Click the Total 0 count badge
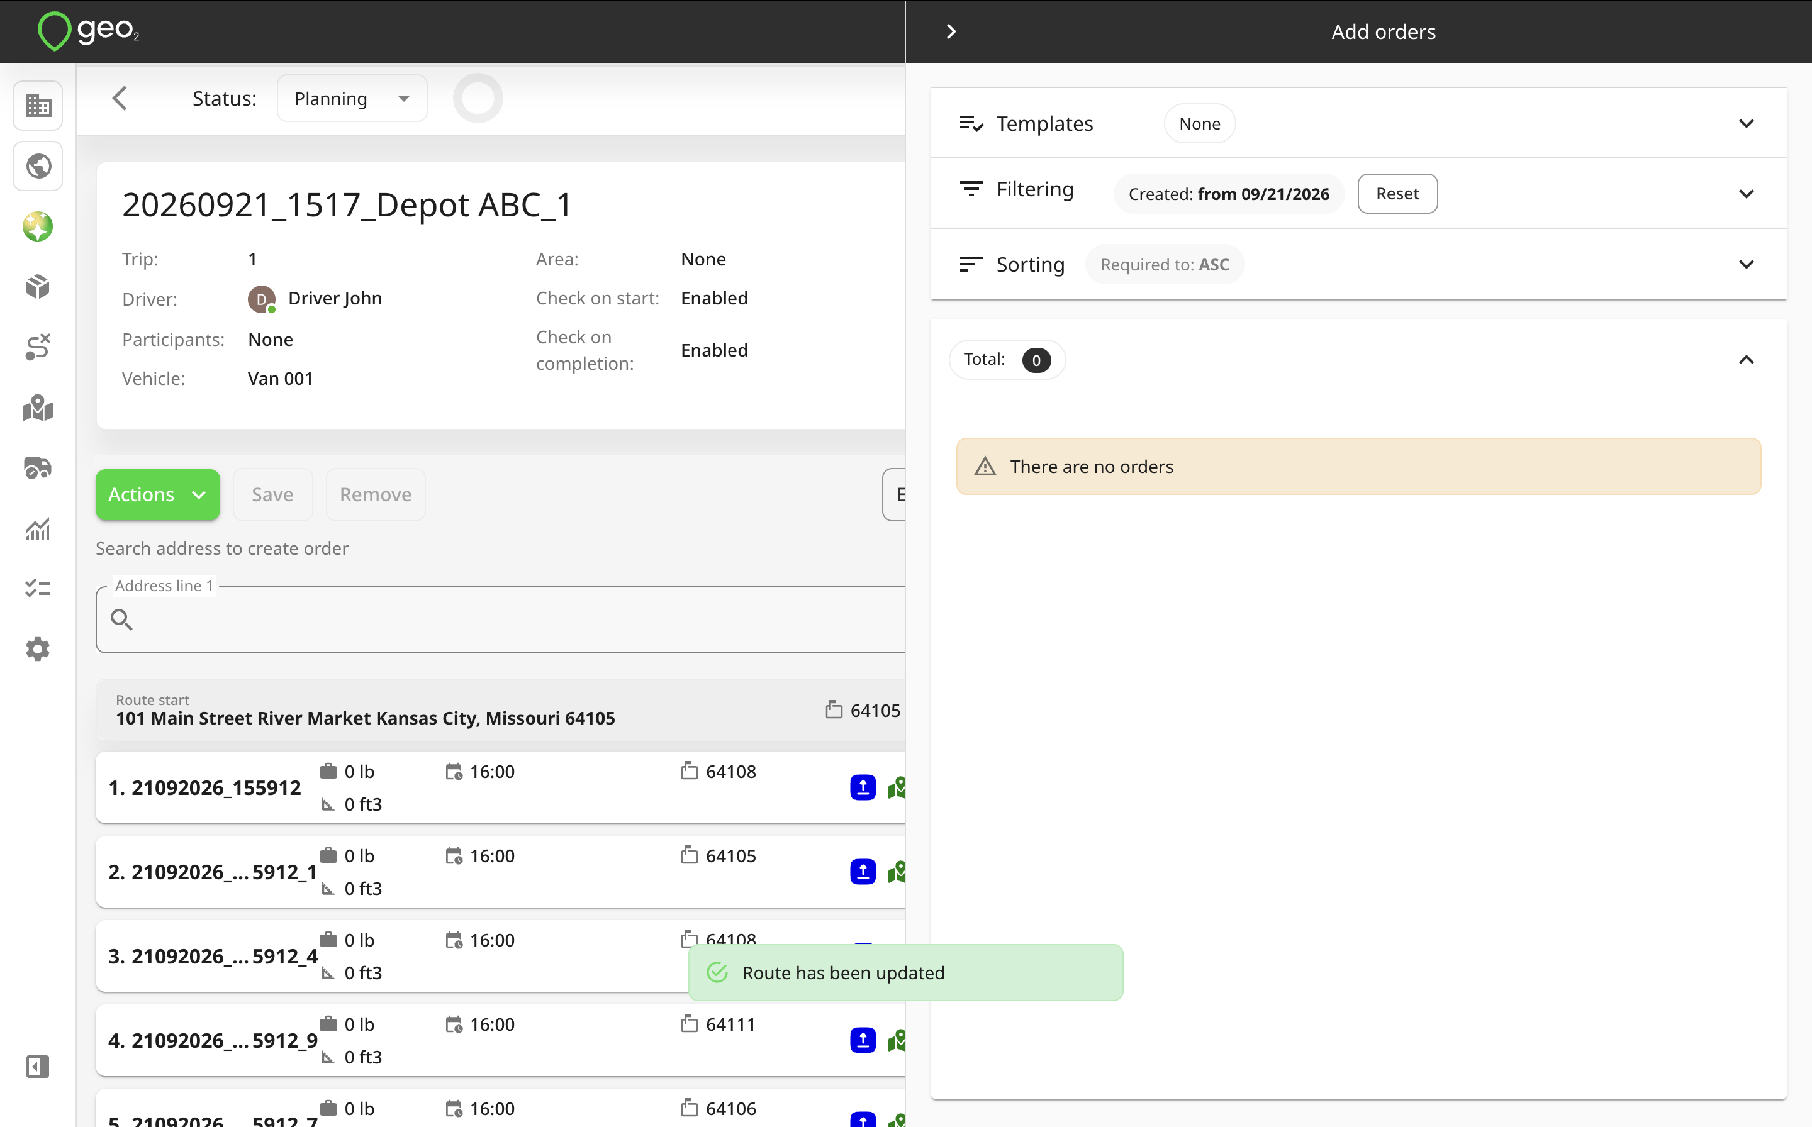This screenshot has height=1127, width=1812. click(x=1036, y=360)
